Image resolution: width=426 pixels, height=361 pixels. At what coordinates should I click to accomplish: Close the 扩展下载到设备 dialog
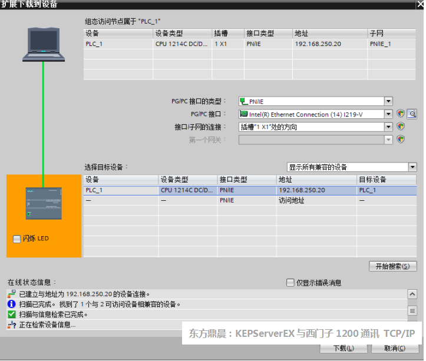click(420, 4)
